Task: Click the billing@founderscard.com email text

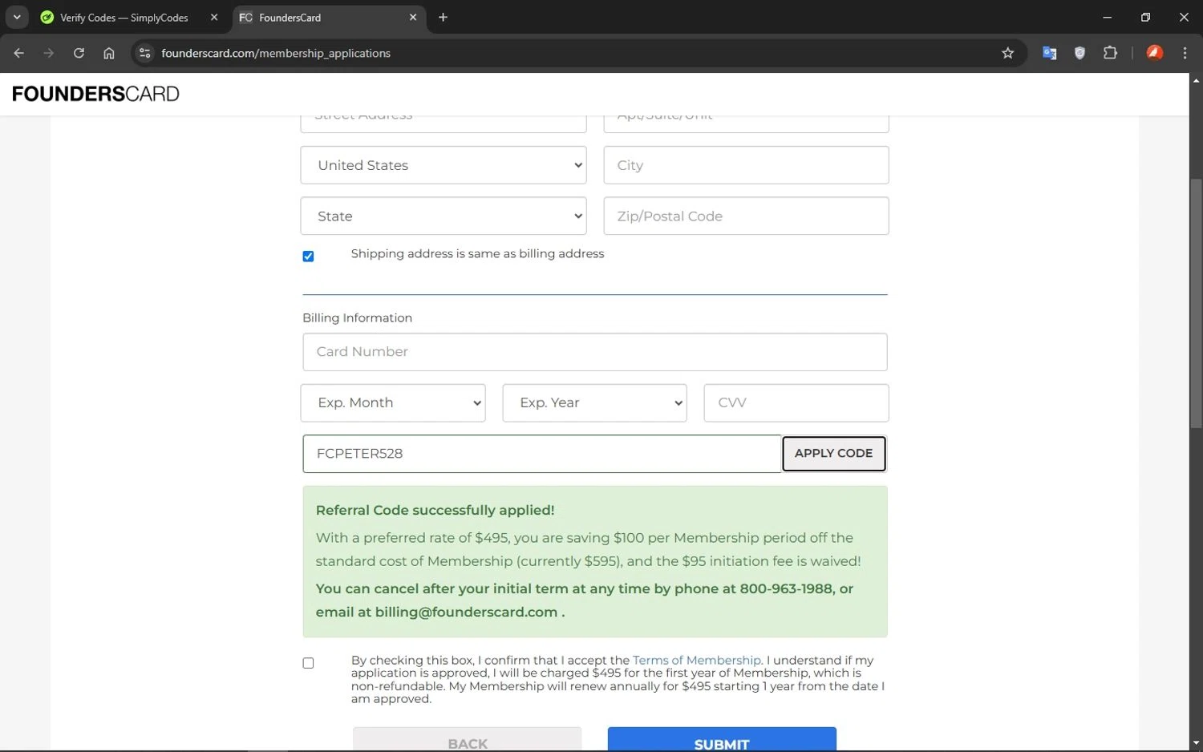Action: 466,612
